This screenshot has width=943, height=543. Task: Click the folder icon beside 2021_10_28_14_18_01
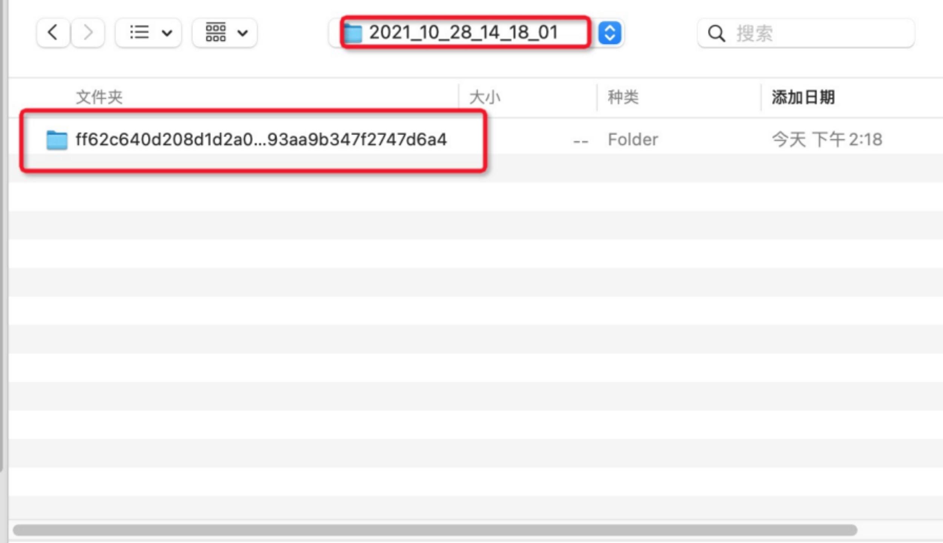[x=353, y=33]
